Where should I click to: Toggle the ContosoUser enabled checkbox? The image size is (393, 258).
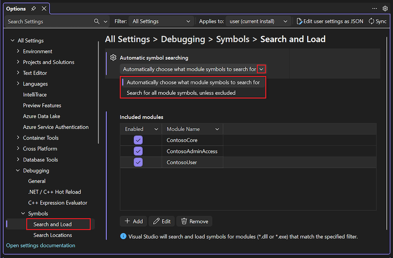tap(138, 162)
